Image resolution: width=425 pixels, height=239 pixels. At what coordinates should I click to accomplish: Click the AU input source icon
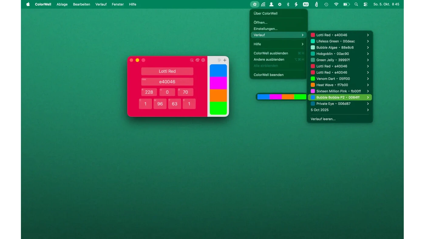click(x=306, y=4)
